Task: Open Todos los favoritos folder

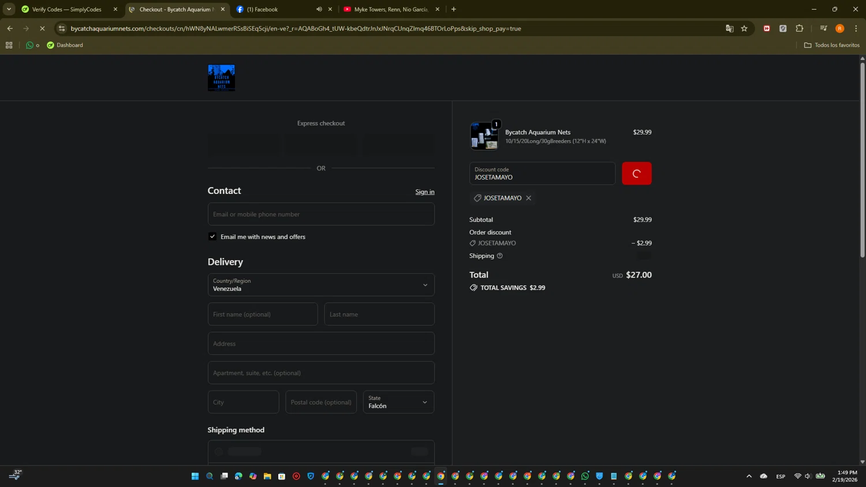Action: click(832, 45)
